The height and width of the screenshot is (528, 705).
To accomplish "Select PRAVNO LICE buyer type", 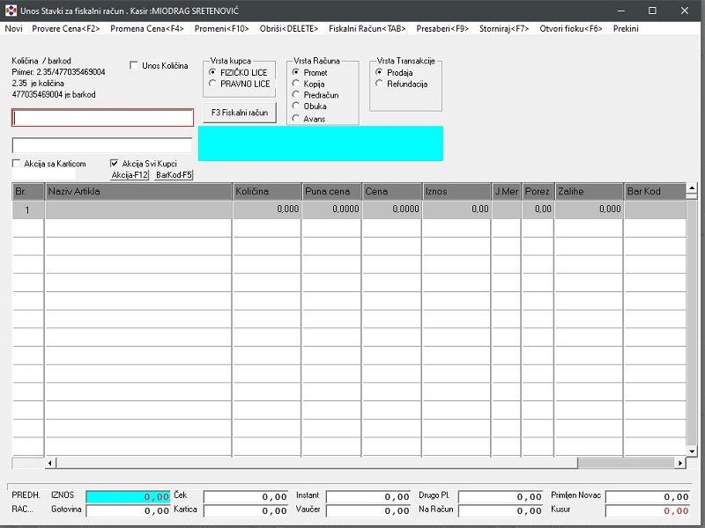I will coord(212,84).
